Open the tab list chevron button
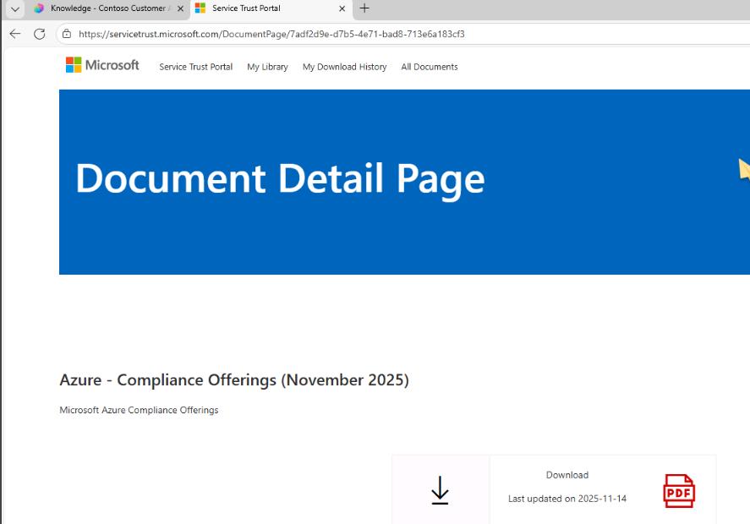This screenshot has height=524, width=750. tap(15, 8)
